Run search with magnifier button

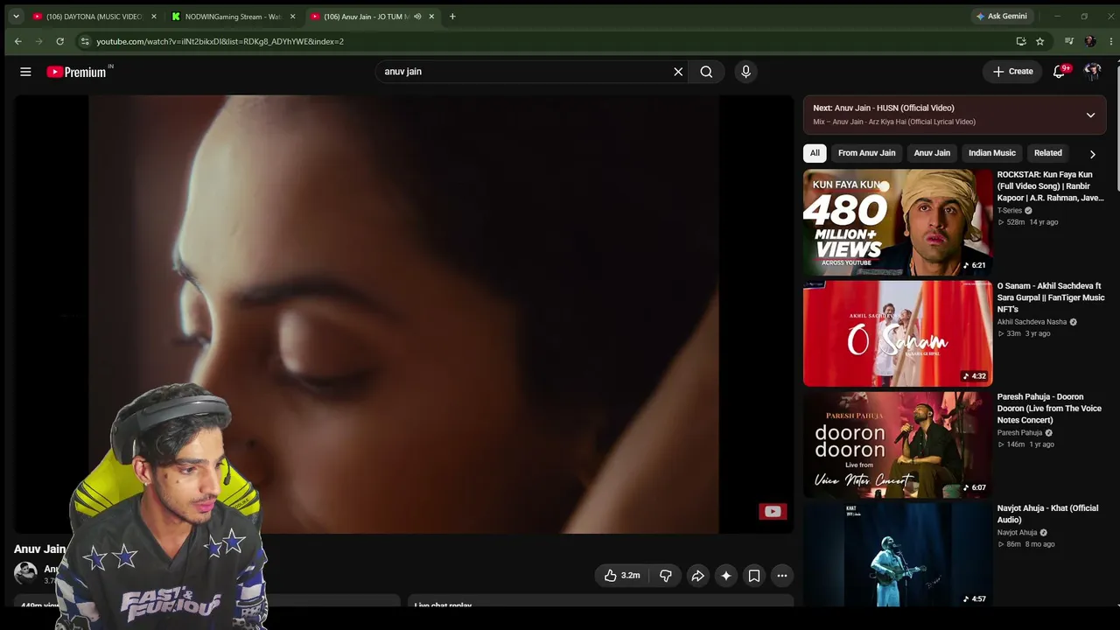706,72
